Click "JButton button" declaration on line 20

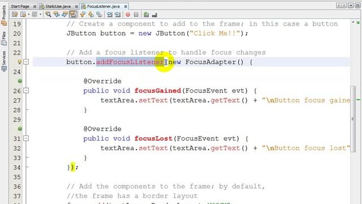click(96, 33)
